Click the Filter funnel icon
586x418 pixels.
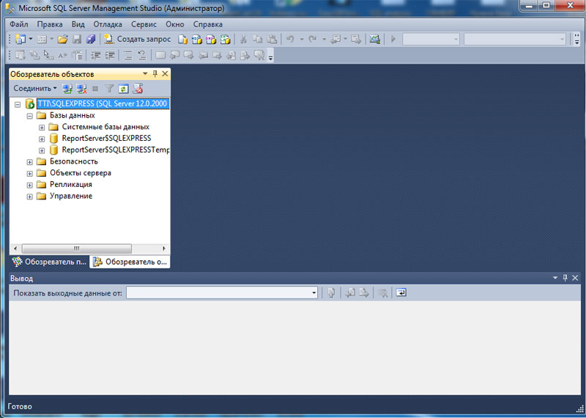[109, 89]
